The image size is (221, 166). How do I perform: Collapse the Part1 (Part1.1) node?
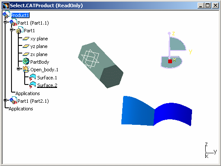[5, 22]
